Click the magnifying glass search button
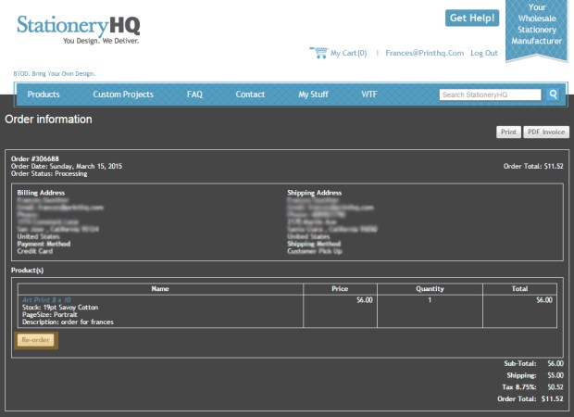This screenshot has width=574, height=417. pos(553,95)
